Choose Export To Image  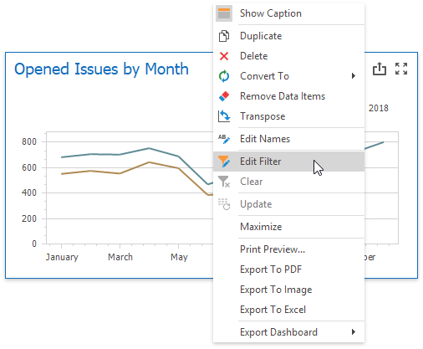(289, 290)
